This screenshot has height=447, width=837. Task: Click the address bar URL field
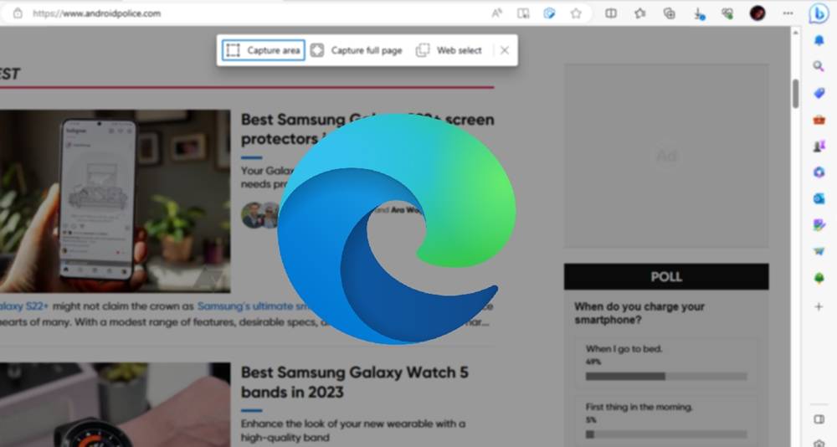tap(251, 13)
